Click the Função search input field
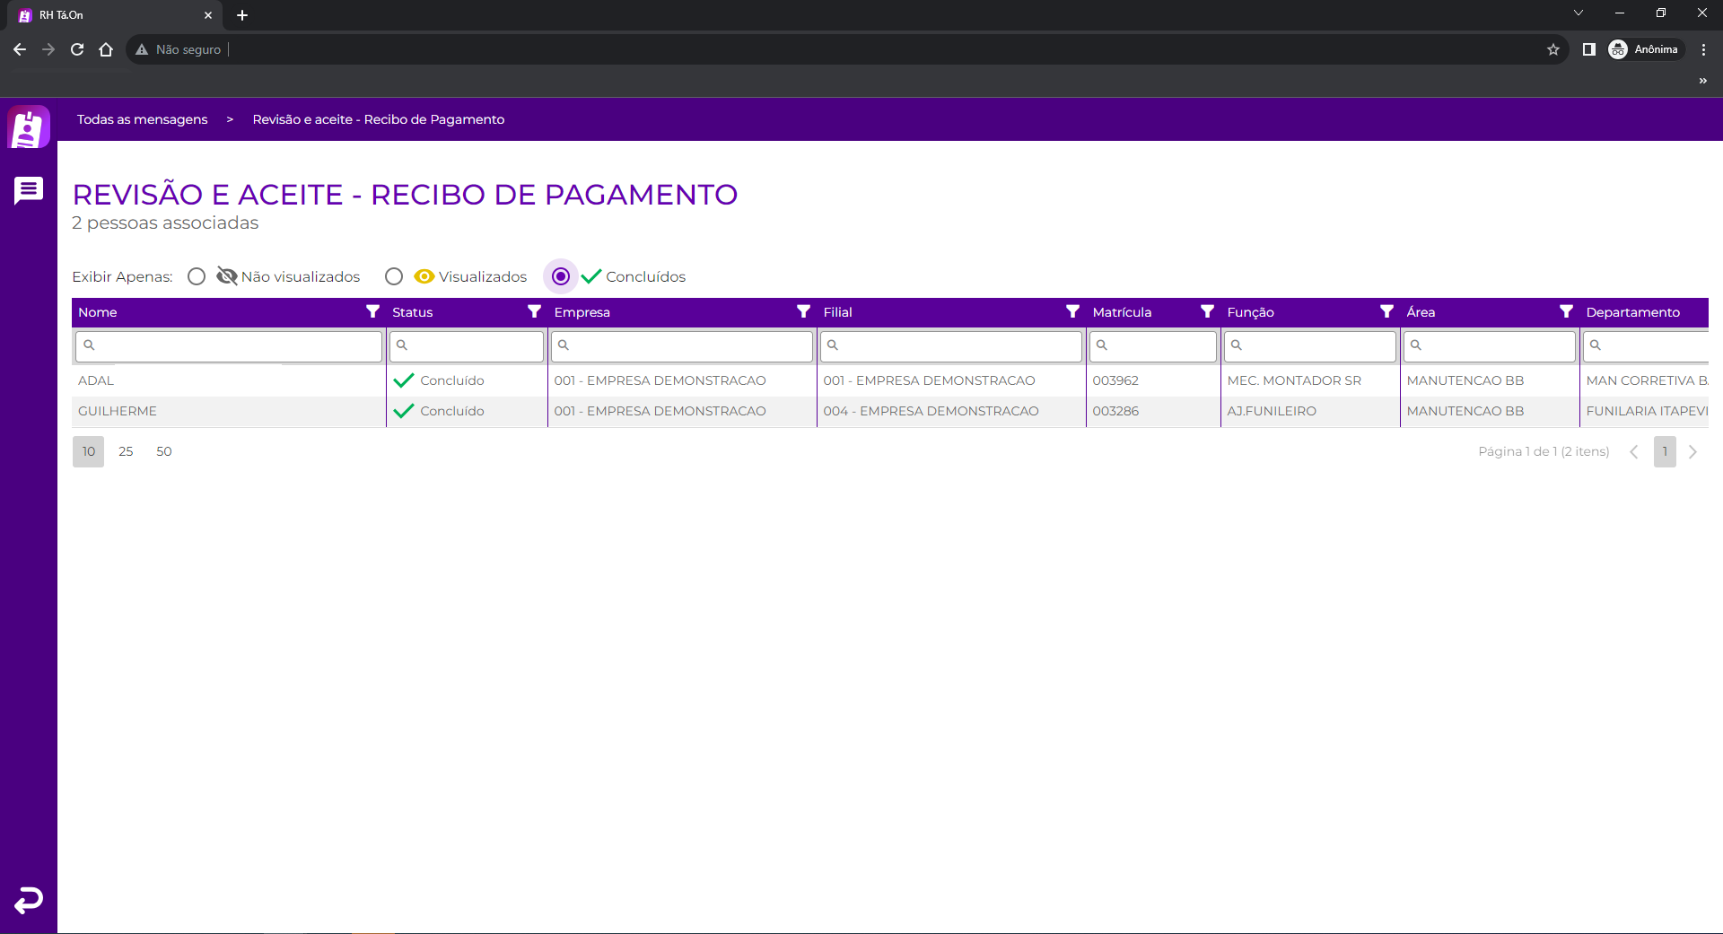The image size is (1723, 934). [1310, 345]
